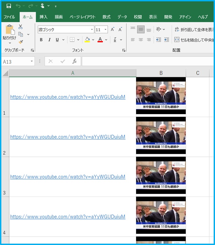Switch to the 開発 tab
The image size is (215, 245).
(x=168, y=17)
